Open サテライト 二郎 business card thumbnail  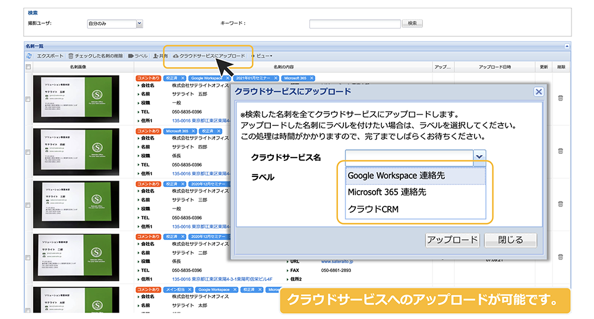pyautogui.click(x=76, y=257)
